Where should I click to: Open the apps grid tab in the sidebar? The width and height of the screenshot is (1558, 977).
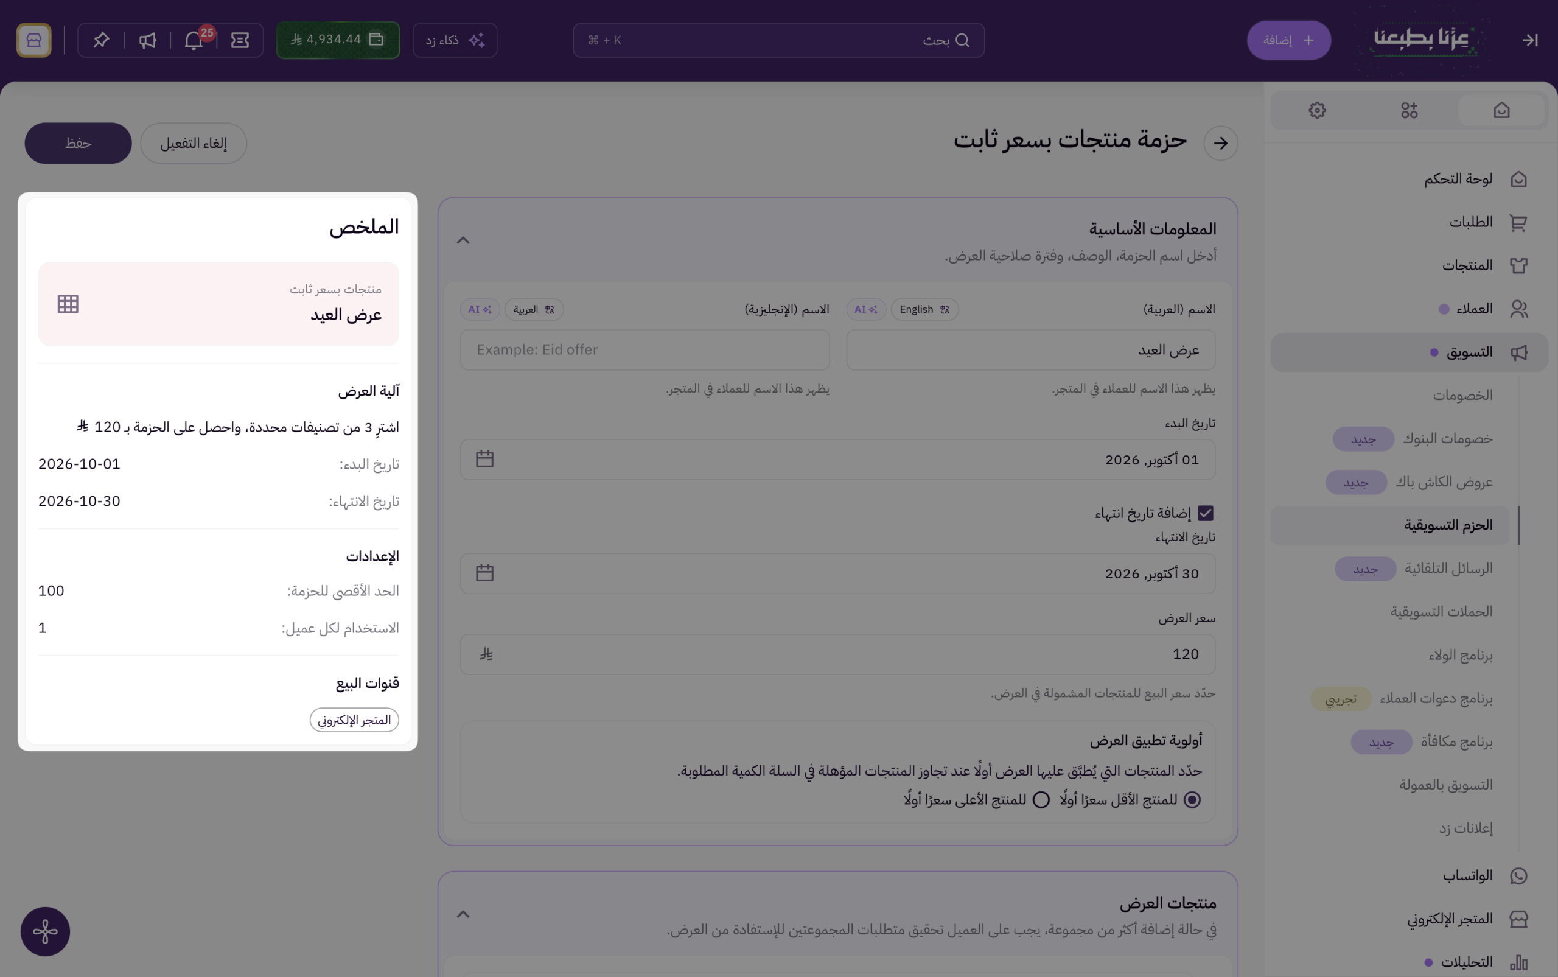(1410, 111)
